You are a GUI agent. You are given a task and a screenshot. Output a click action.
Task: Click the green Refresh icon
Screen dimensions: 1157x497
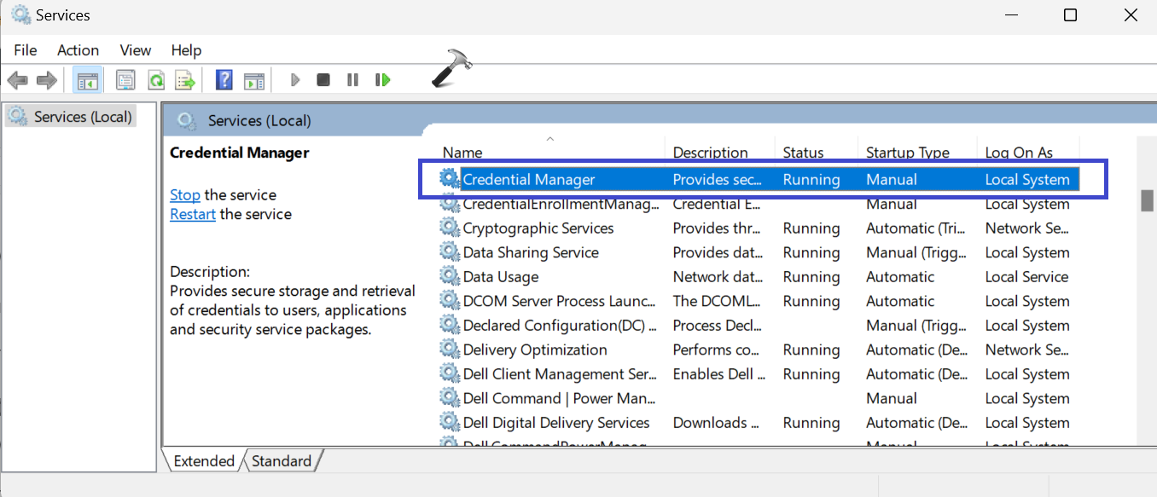point(155,80)
